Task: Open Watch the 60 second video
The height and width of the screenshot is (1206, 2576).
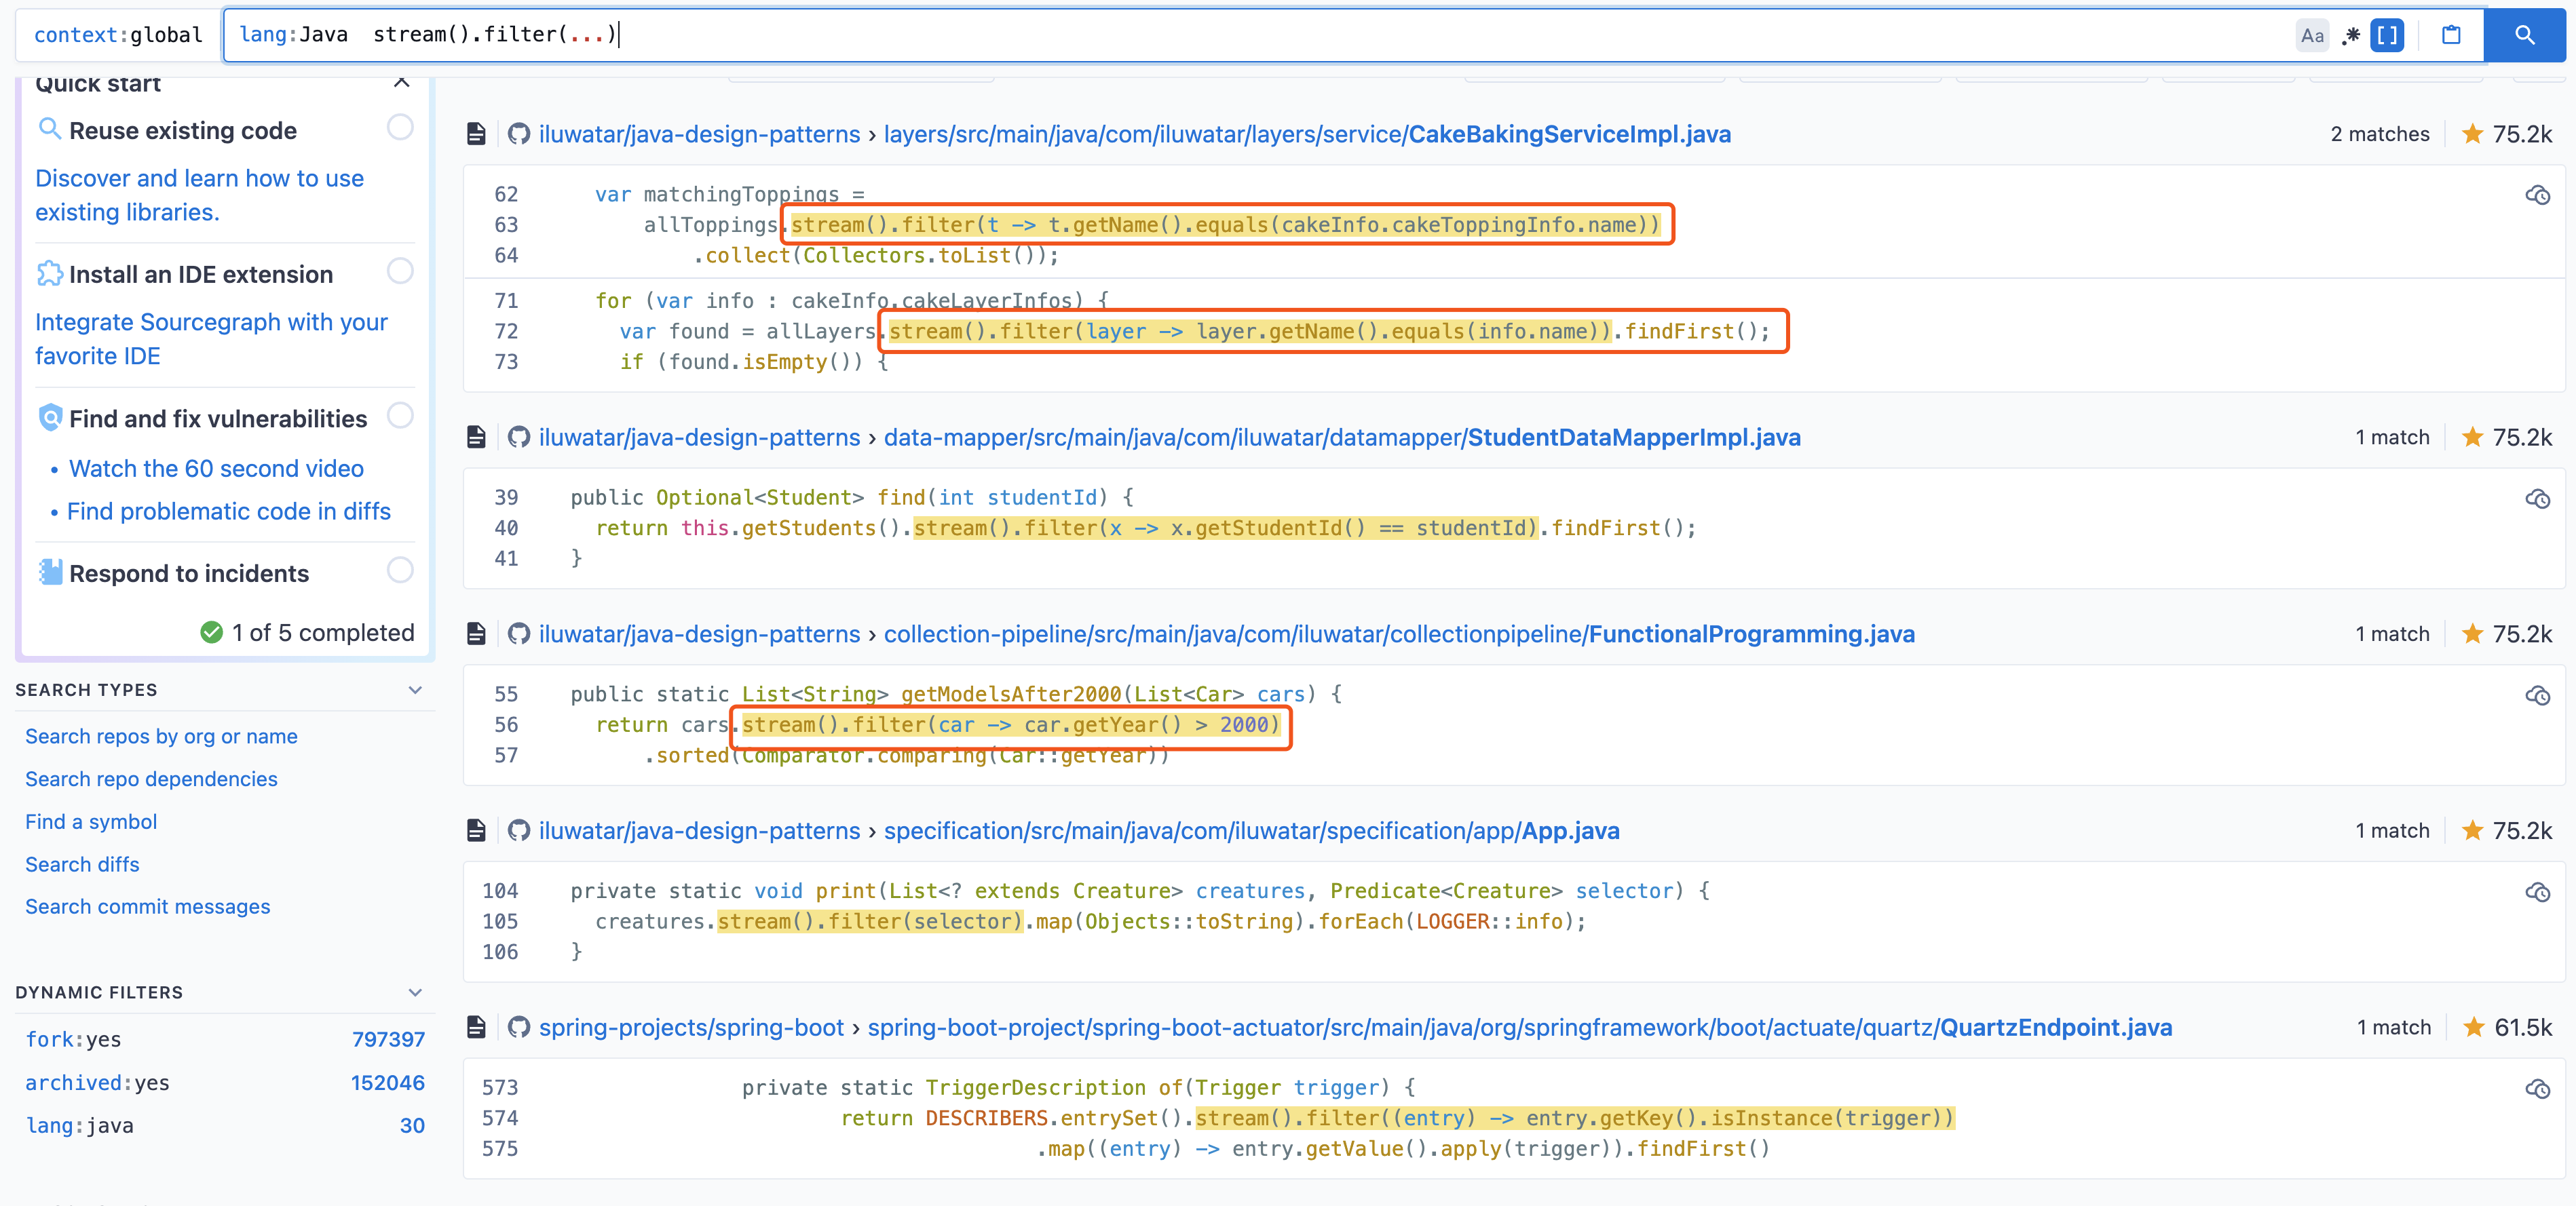Action: pos(216,469)
